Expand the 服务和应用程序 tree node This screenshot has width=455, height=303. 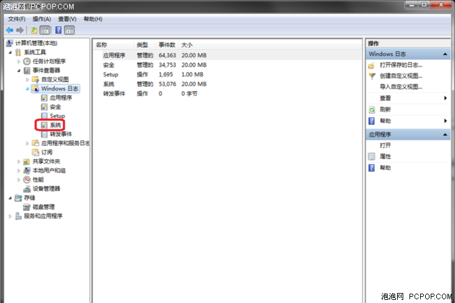[10, 216]
